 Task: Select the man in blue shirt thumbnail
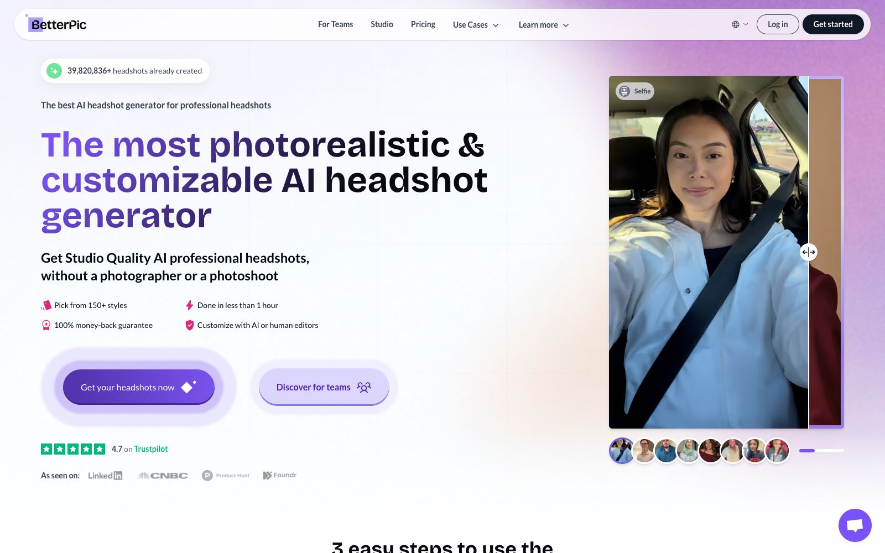click(x=667, y=451)
